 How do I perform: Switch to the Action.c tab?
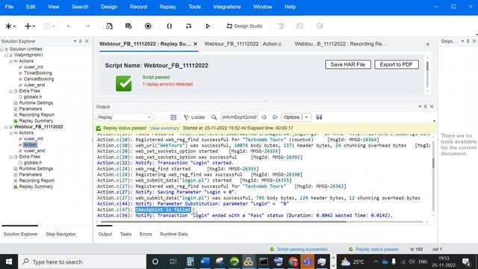pos(243,44)
